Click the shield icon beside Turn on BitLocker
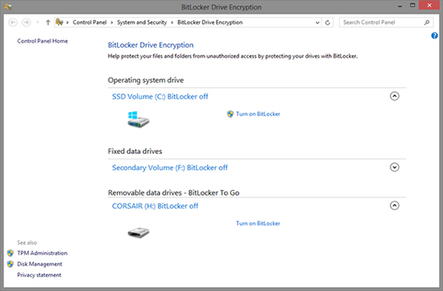This screenshot has width=443, height=291. 230,114
